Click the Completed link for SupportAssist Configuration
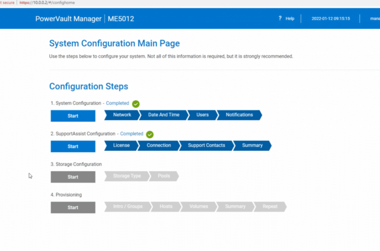 (132, 134)
